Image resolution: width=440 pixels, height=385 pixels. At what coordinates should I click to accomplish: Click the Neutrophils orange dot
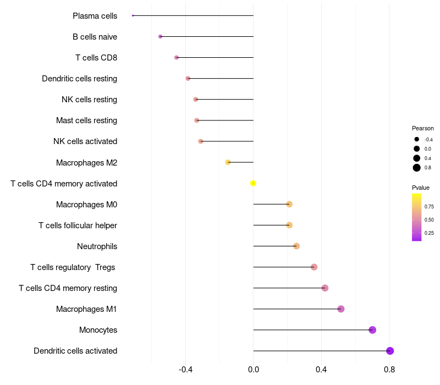[296, 246]
